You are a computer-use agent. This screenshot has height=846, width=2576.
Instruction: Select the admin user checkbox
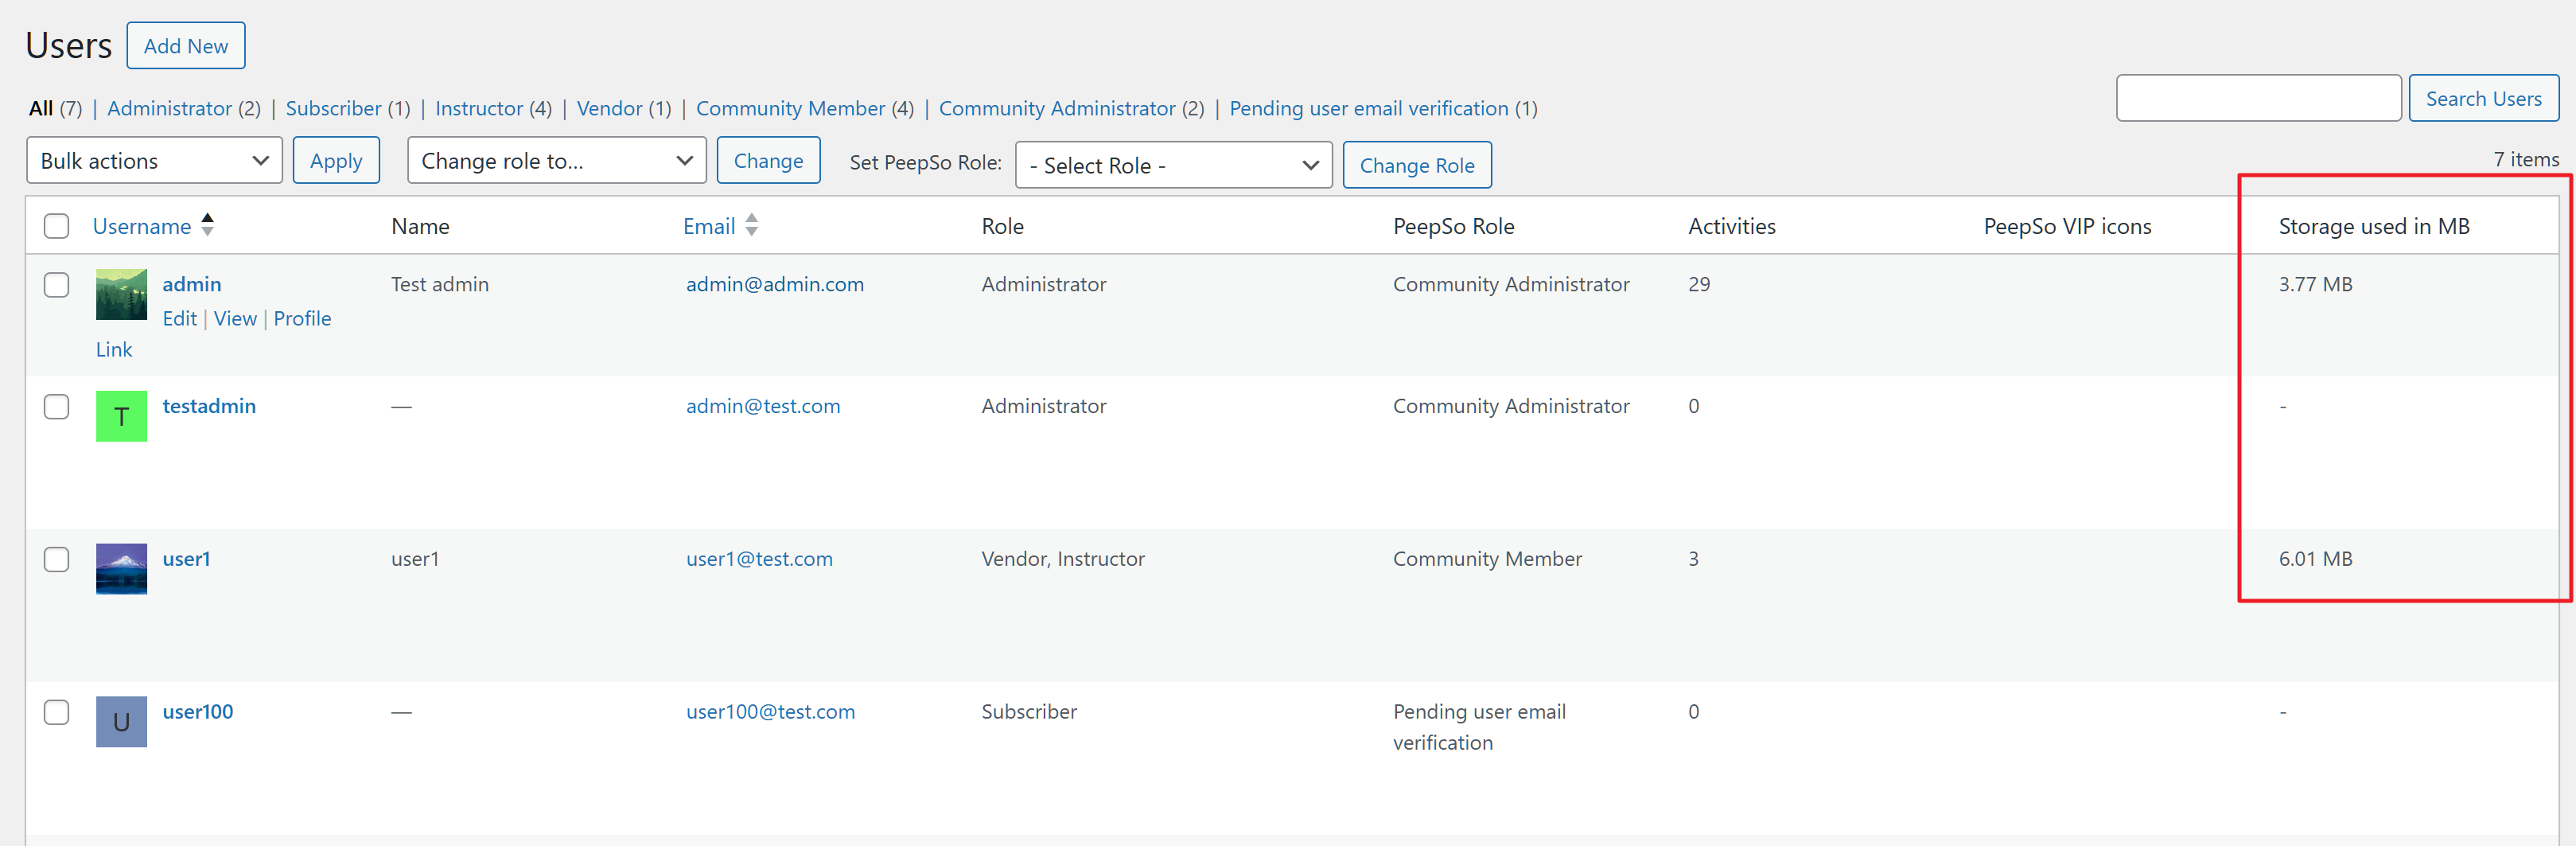click(57, 285)
